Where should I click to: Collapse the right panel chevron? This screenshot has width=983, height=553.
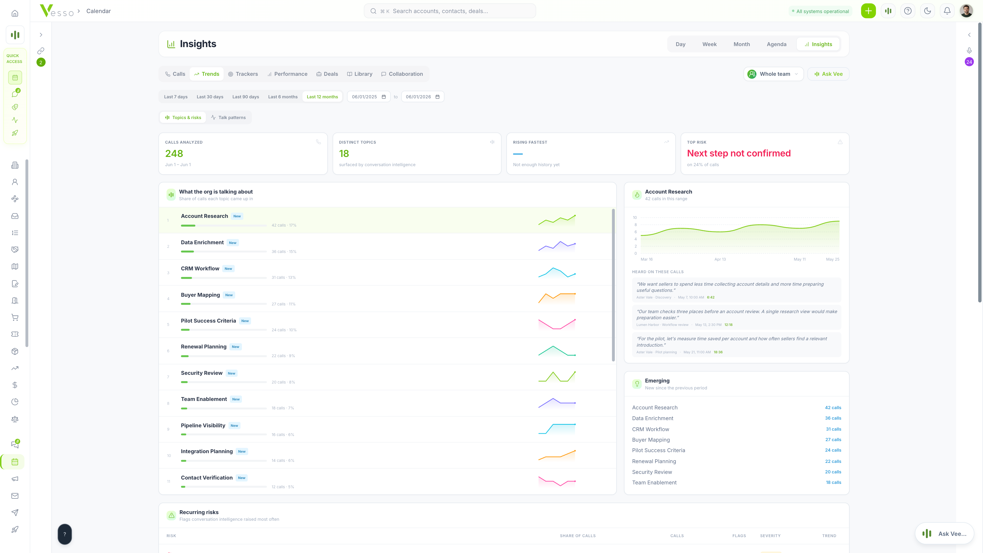click(969, 35)
